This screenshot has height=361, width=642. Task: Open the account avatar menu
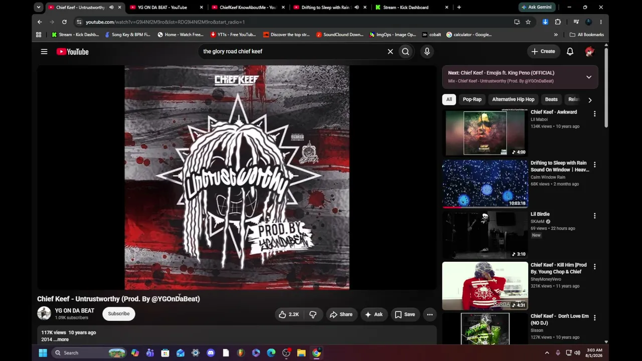click(589, 51)
